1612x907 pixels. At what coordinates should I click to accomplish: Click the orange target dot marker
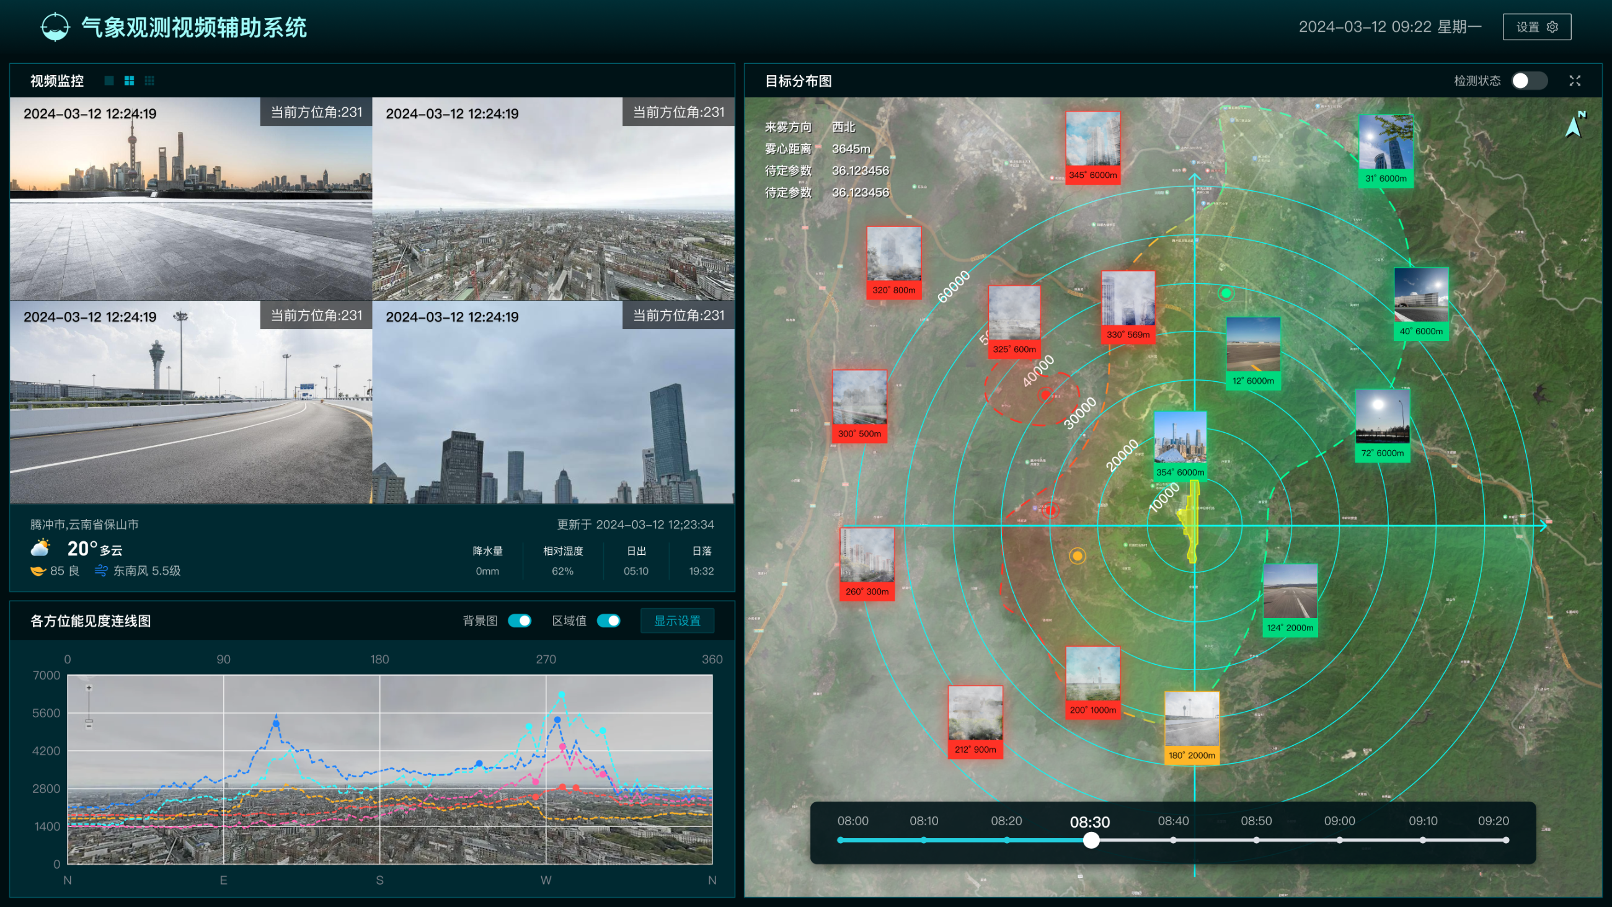1077,555
